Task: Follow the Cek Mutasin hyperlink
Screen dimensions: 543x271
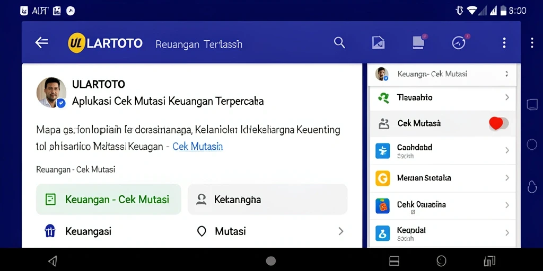Action: 197,147
